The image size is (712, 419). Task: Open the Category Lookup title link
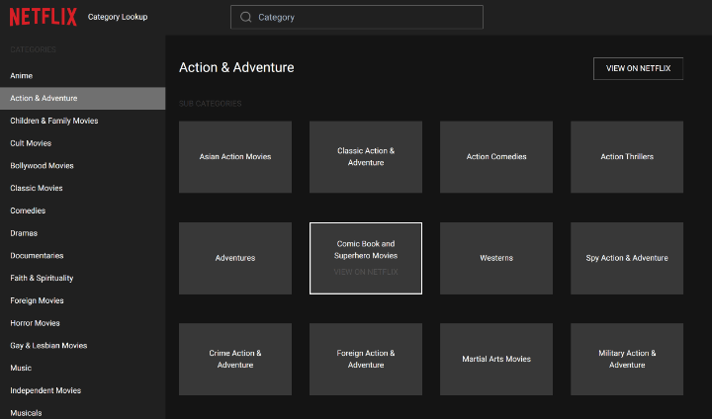point(118,17)
